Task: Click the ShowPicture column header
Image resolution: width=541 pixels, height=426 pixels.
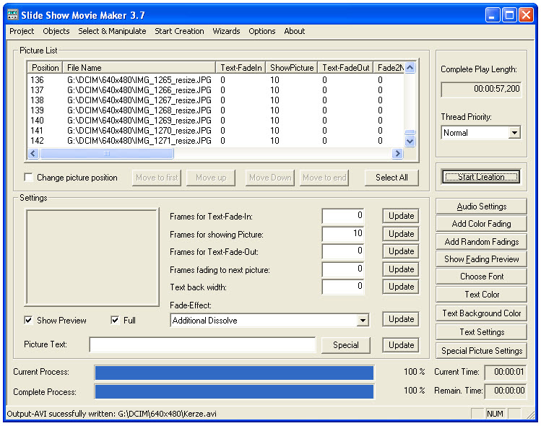Action: click(x=292, y=68)
